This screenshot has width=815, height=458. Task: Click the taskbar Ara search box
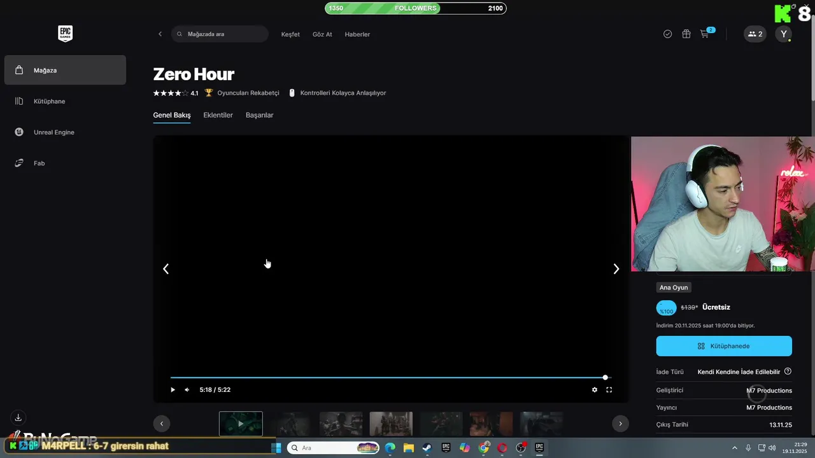(x=334, y=448)
